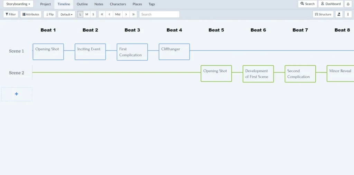The height and width of the screenshot is (175, 354).
Task: Open Scene 2 Opening Shot card
Action: (x=216, y=73)
